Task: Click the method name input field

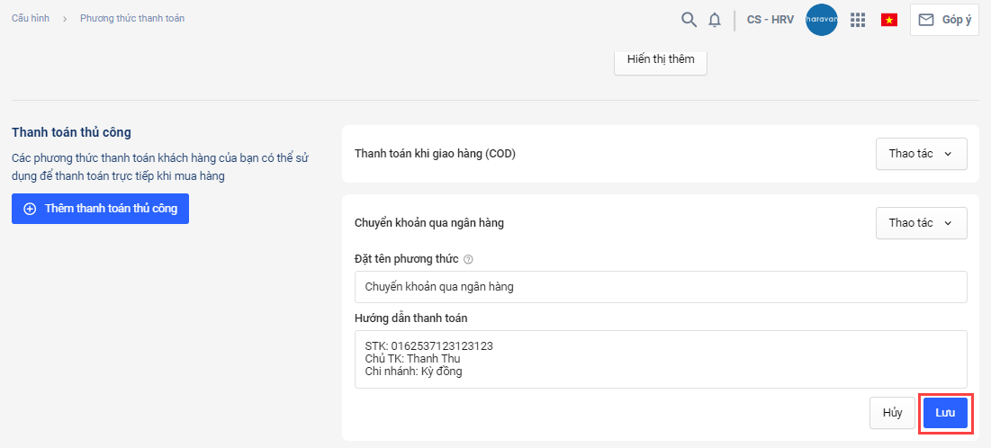Action: [x=661, y=287]
